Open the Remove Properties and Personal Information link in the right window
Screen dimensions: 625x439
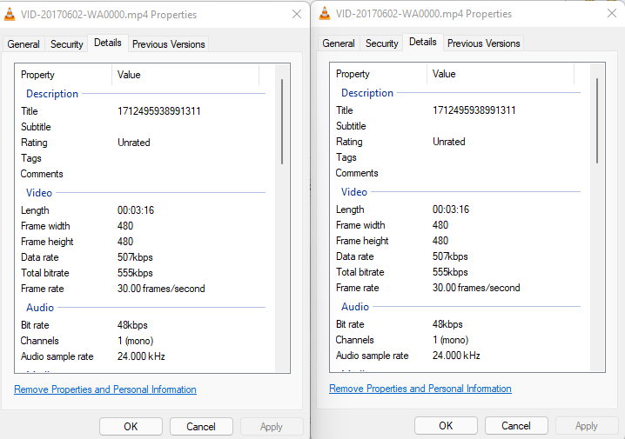pos(420,389)
